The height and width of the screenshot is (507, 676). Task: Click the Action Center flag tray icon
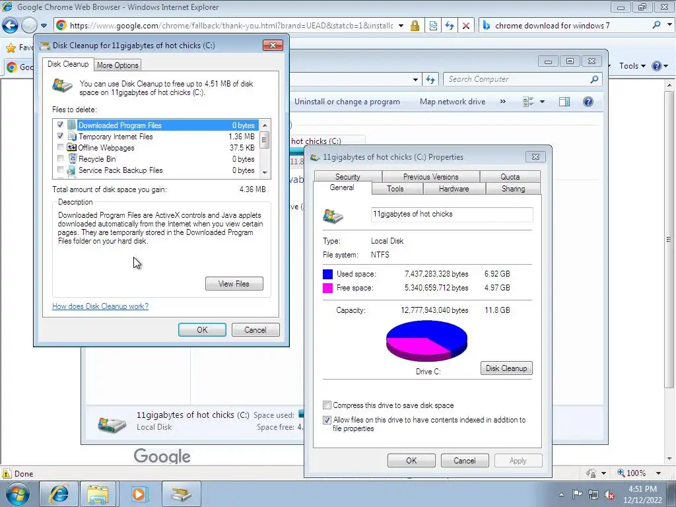(577, 494)
